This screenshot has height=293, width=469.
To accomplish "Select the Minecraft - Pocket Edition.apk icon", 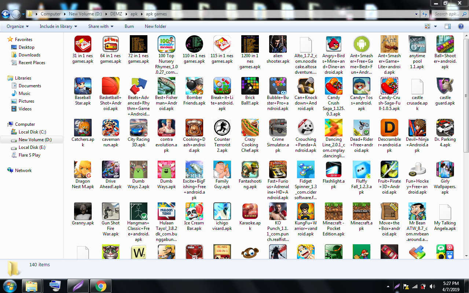I will pyautogui.click(x=333, y=211).
